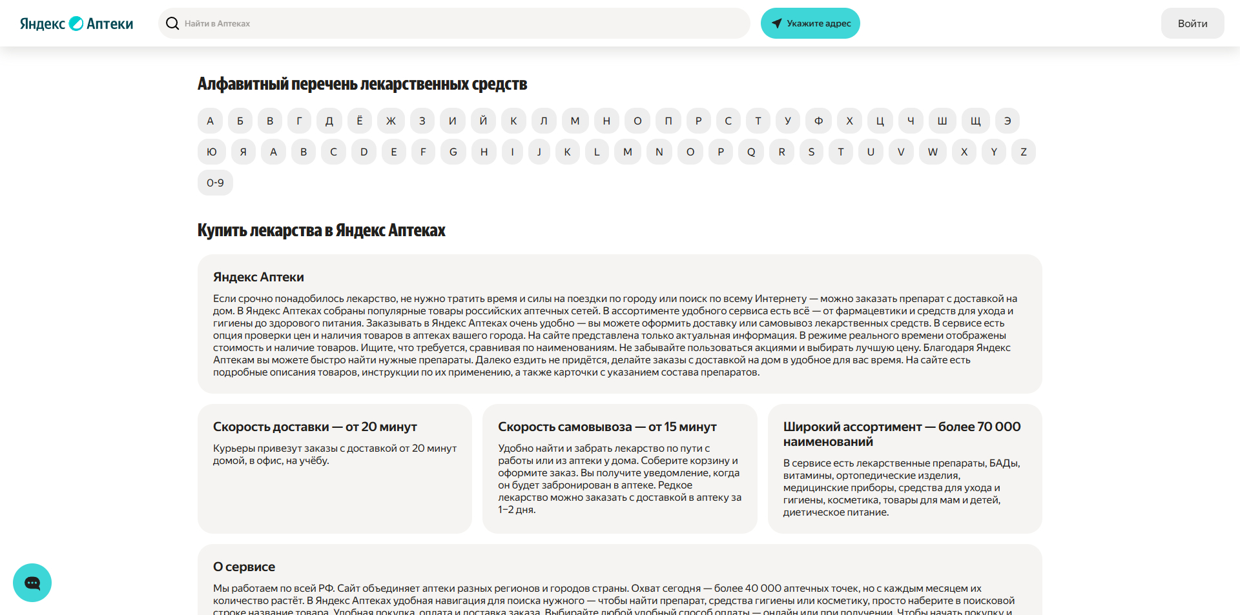The width and height of the screenshot is (1240, 615).
Task: Click the magnifier search icon
Action: pos(172,23)
